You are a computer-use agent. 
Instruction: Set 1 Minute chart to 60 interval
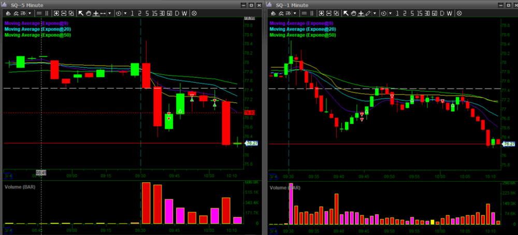coord(435,13)
